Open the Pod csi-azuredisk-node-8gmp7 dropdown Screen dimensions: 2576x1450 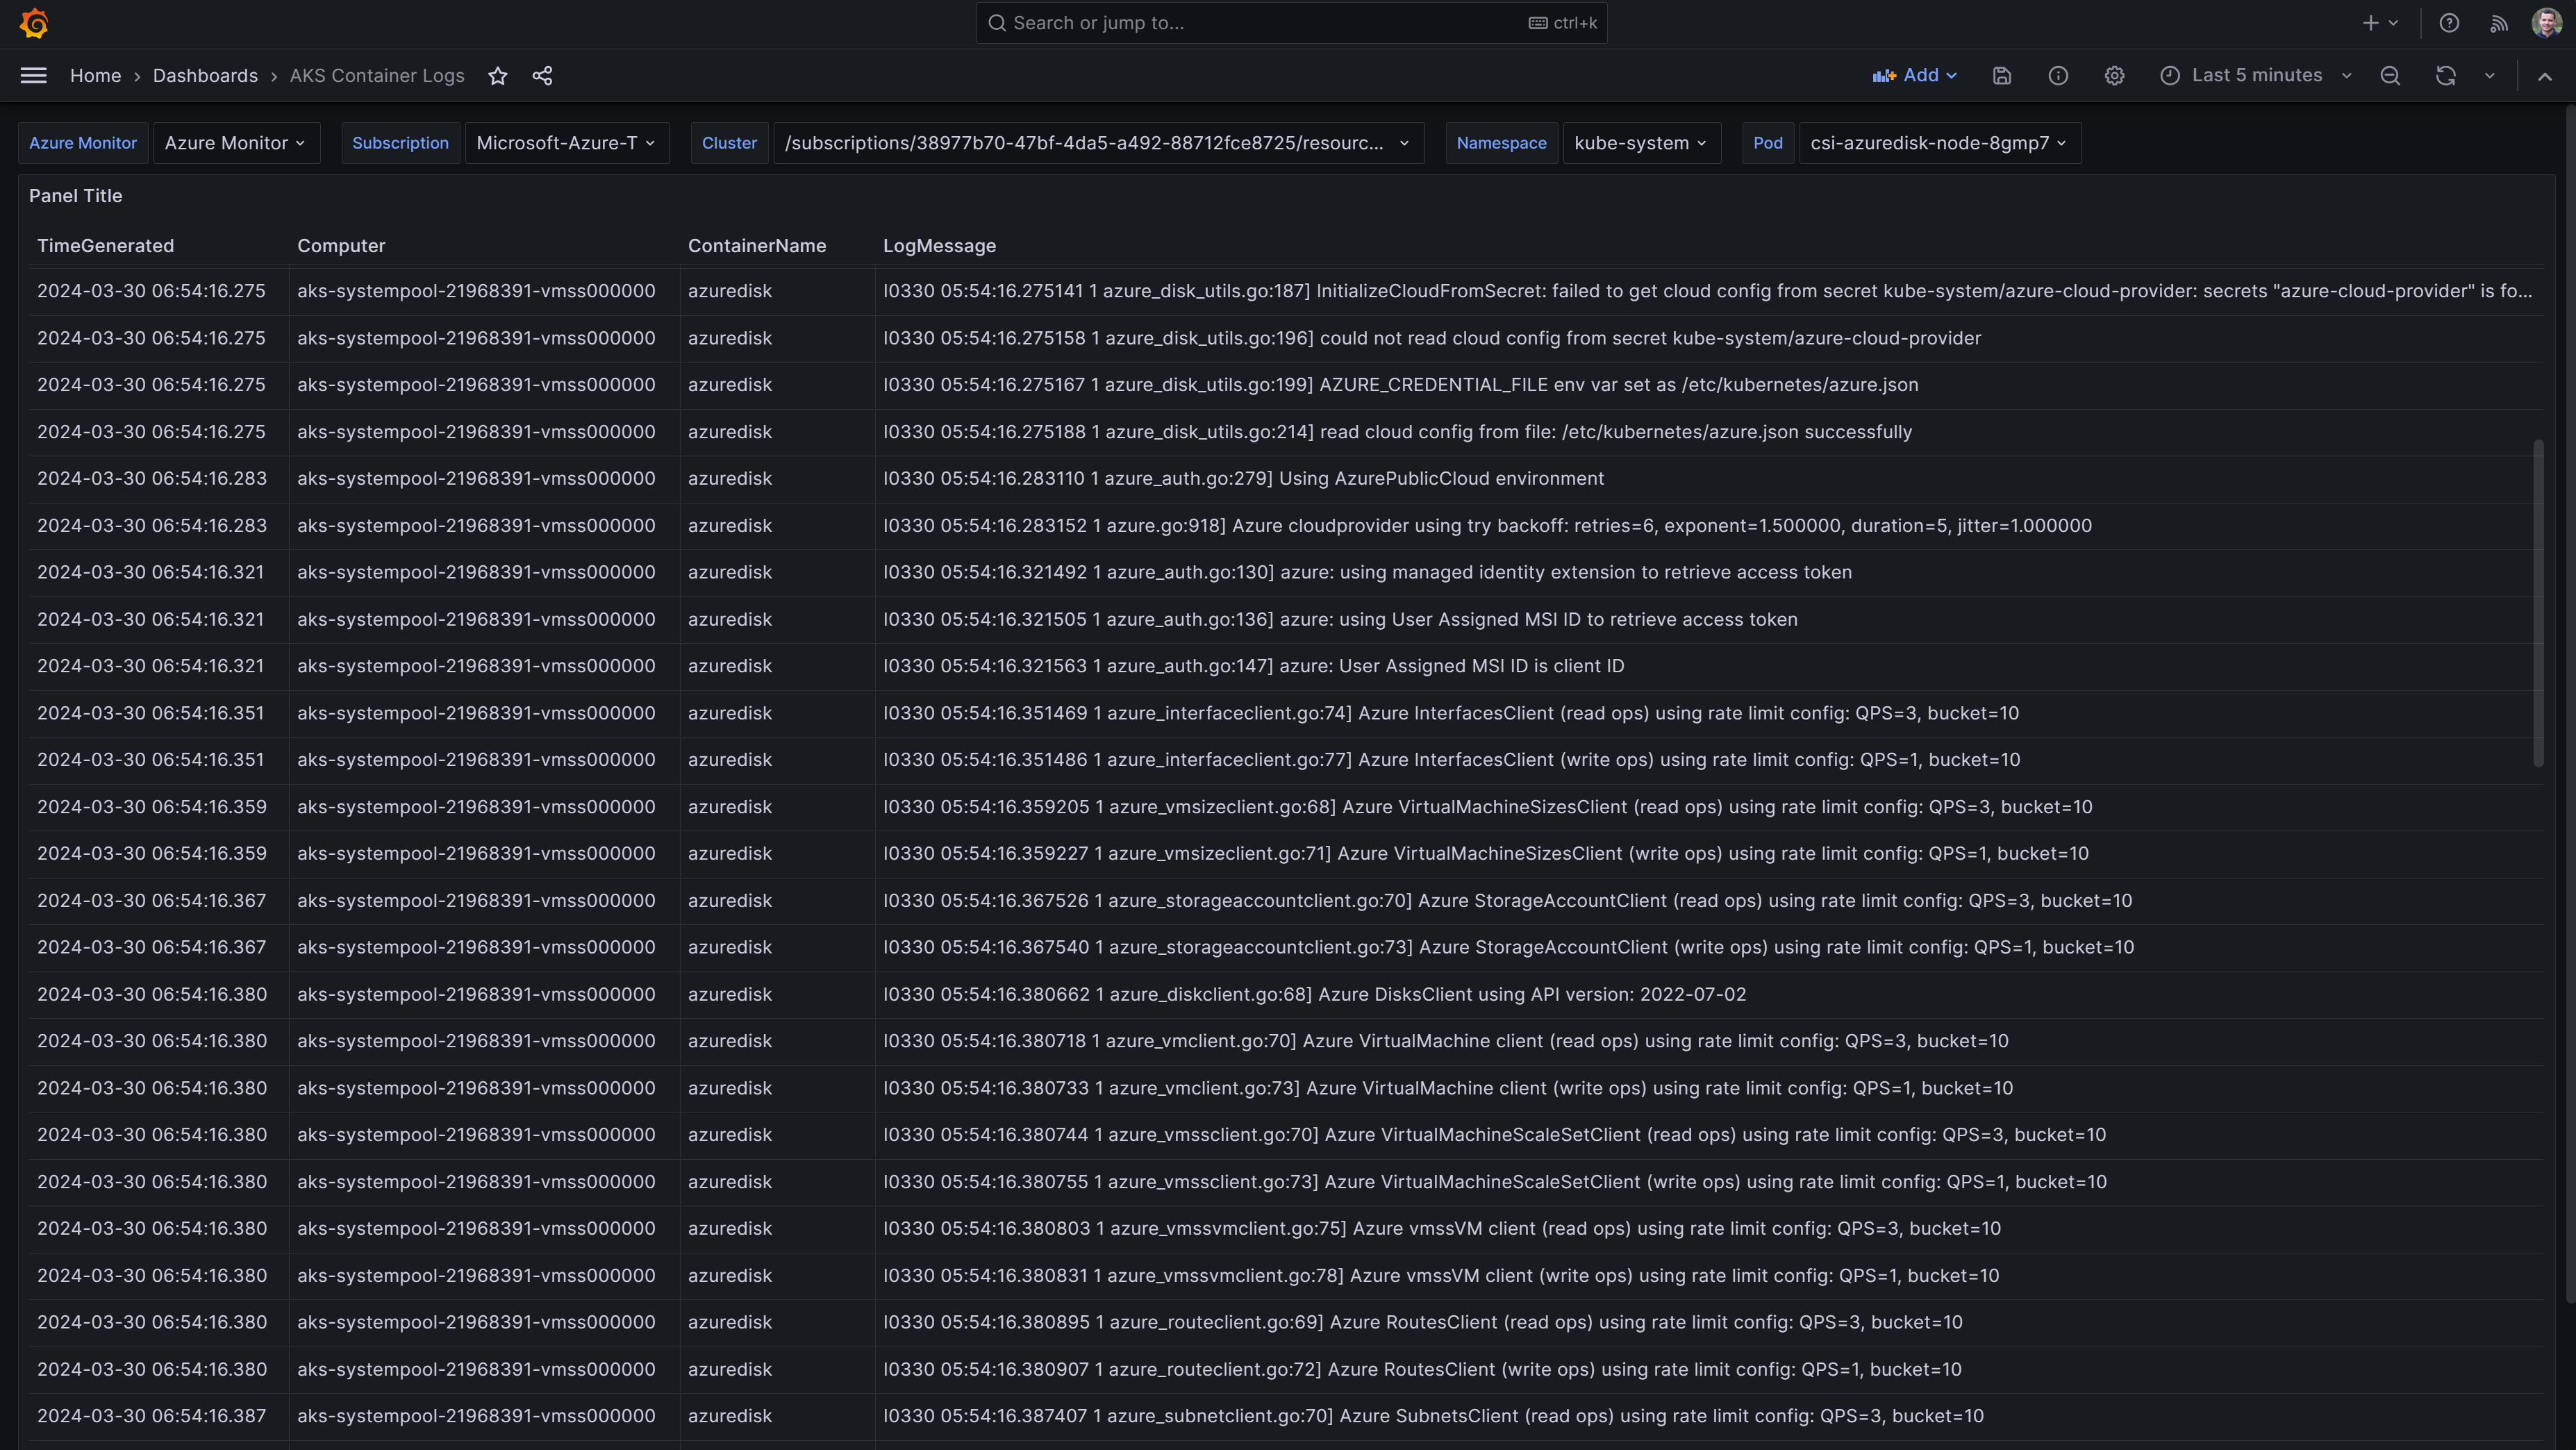[x=1938, y=143]
